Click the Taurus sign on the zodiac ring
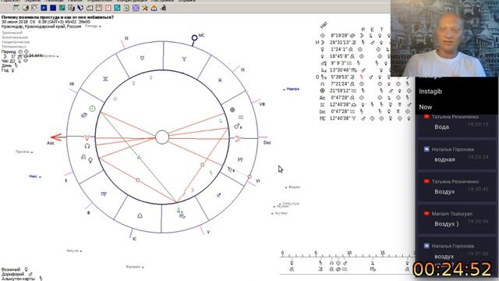The image size is (499, 281). point(142,58)
